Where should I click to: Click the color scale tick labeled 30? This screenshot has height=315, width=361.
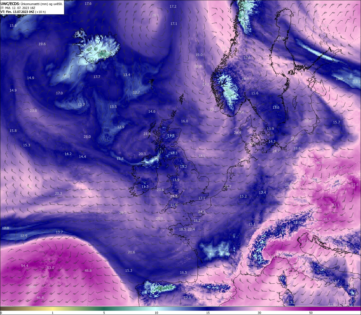click(259, 313)
